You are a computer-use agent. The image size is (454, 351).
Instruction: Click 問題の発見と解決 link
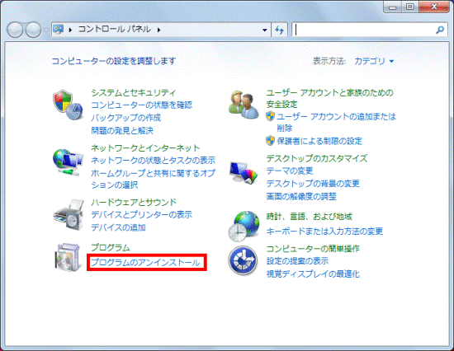click(x=122, y=130)
